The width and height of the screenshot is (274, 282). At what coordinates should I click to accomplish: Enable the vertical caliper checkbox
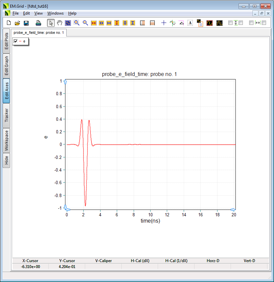pos(230,23)
